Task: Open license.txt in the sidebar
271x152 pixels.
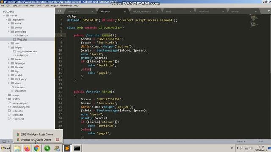Action: pos(18,115)
